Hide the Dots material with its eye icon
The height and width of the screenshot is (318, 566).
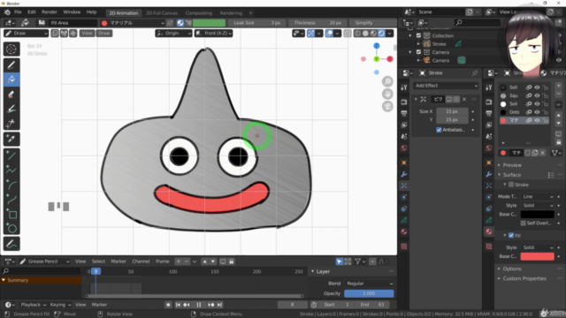[x=537, y=112]
